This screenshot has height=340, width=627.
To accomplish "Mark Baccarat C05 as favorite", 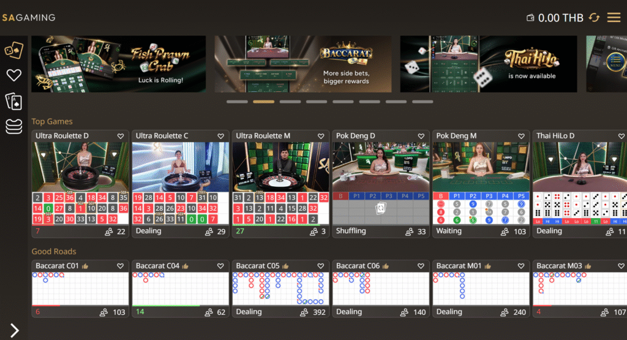I will [x=321, y=266].
